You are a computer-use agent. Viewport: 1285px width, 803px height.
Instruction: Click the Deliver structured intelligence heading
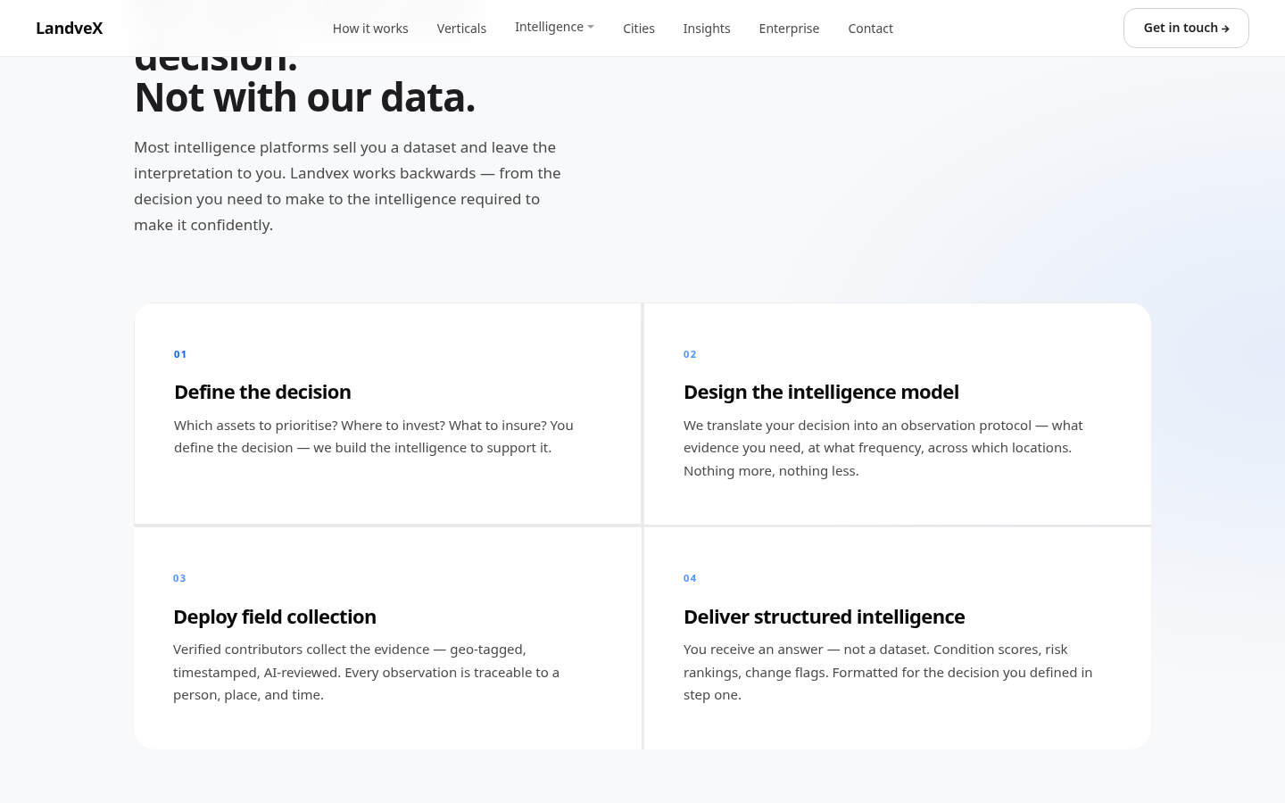(x=824, y=617)
